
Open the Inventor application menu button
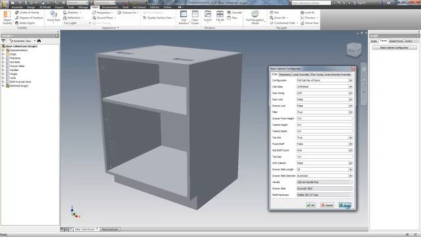(5, 4)
